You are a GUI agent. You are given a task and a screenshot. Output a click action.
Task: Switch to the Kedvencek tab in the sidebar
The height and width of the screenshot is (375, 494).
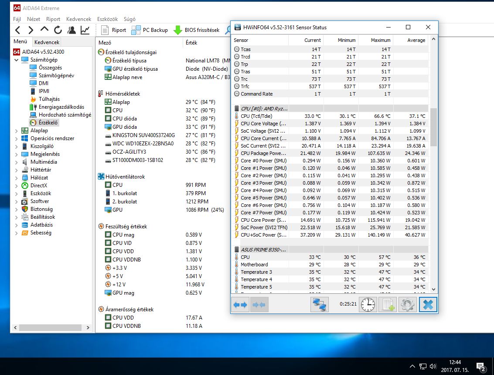[x=47, y=42]
